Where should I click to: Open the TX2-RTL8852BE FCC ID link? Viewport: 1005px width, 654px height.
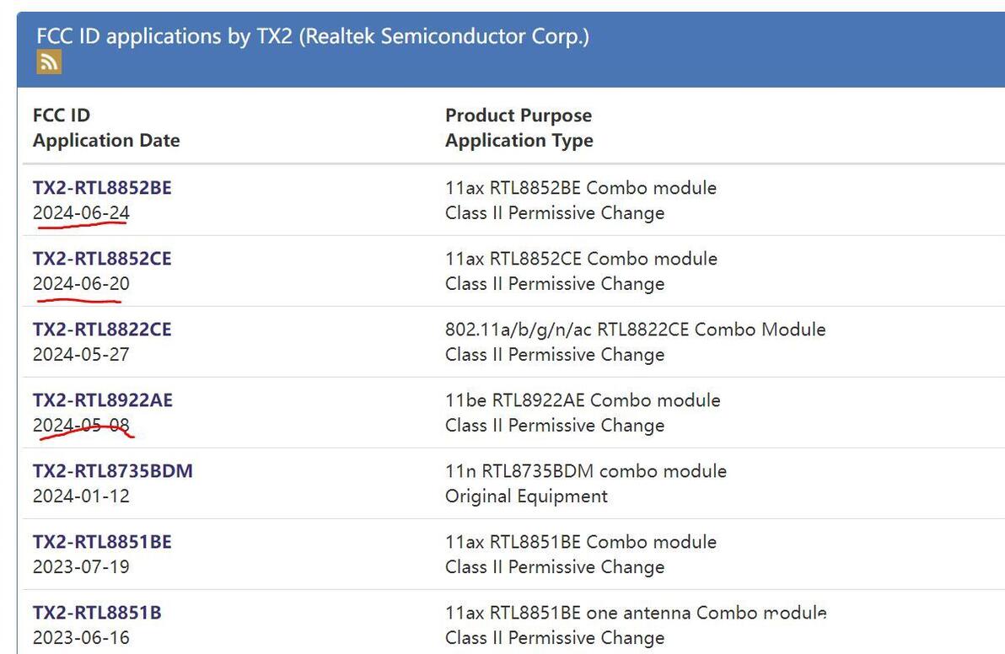coord(102,188)
